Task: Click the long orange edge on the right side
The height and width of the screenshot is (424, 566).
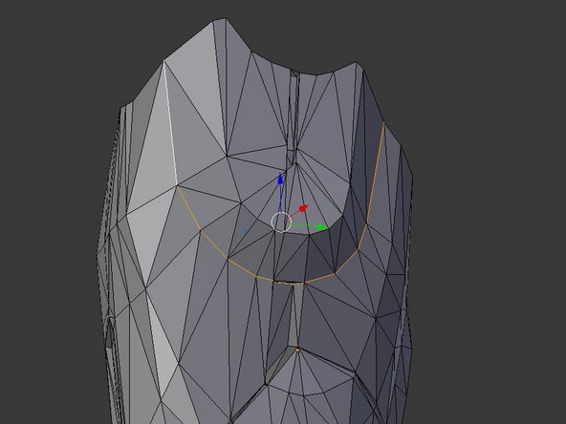Action: point(376,173)
